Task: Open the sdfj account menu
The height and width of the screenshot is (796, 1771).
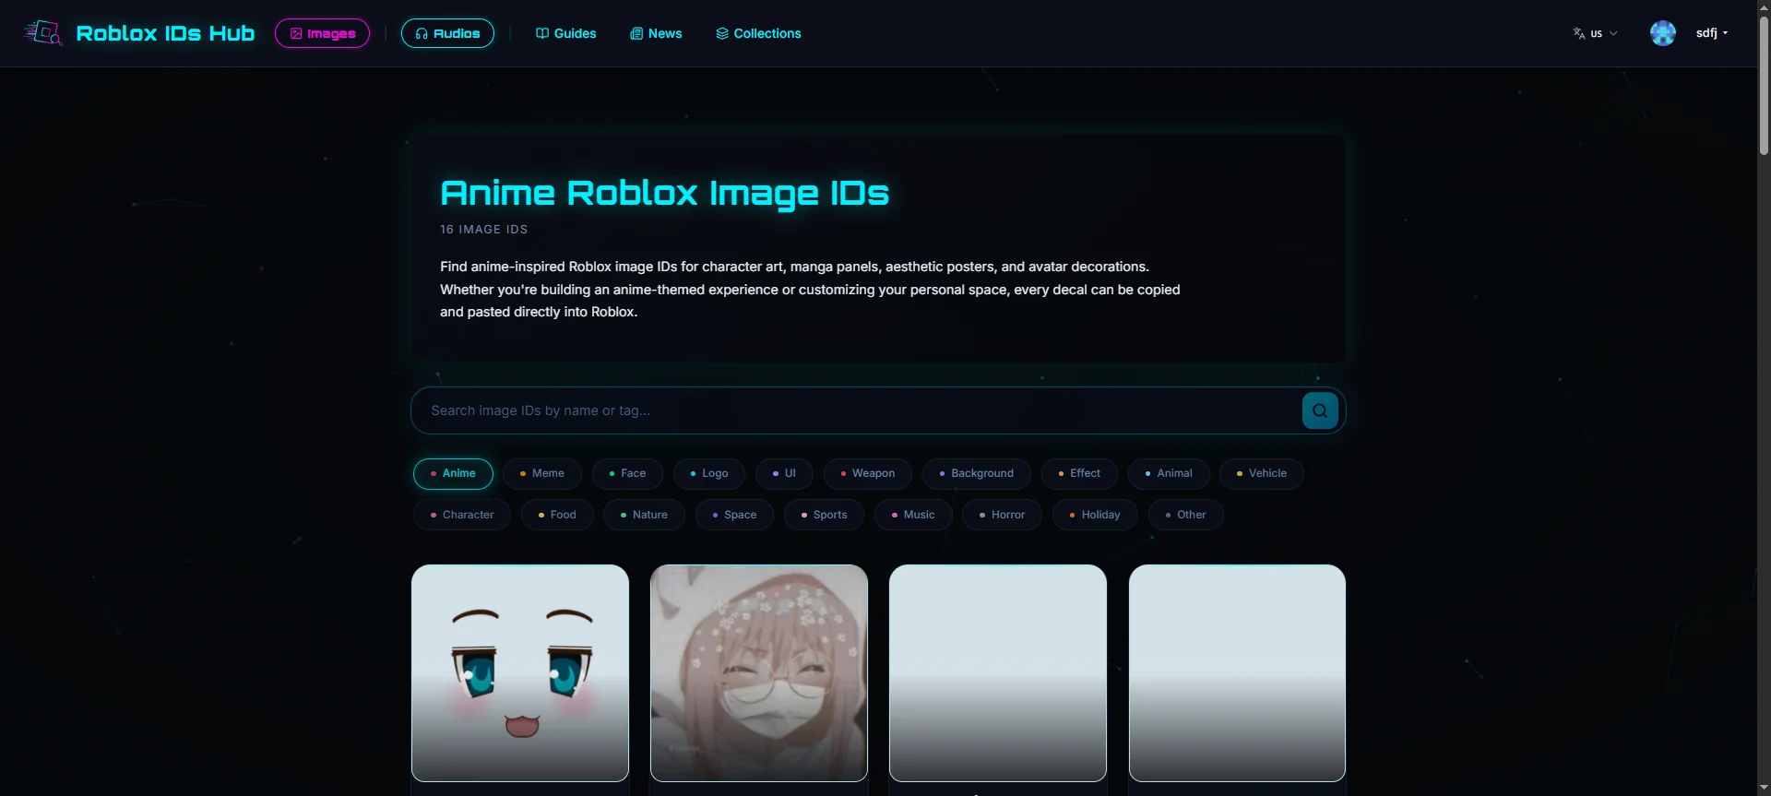Action: 1712,33
